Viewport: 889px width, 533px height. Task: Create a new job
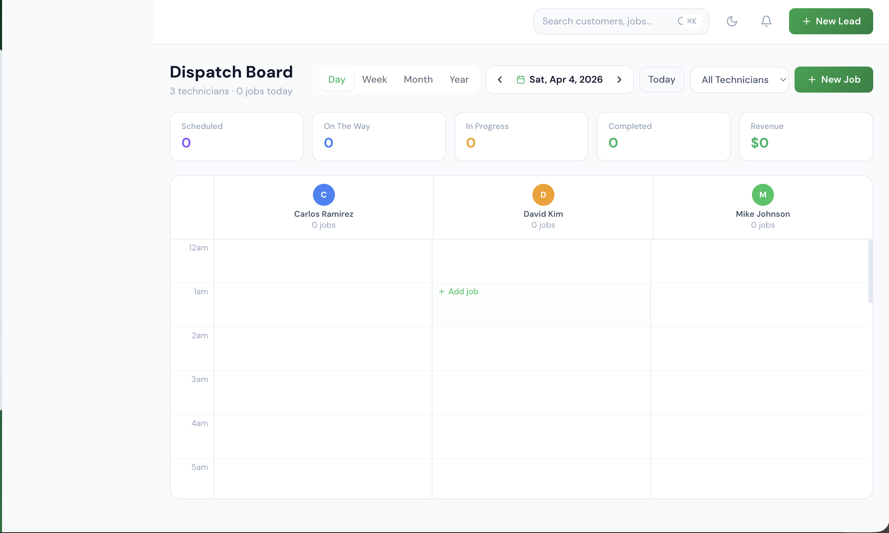[x=833, y=79]
